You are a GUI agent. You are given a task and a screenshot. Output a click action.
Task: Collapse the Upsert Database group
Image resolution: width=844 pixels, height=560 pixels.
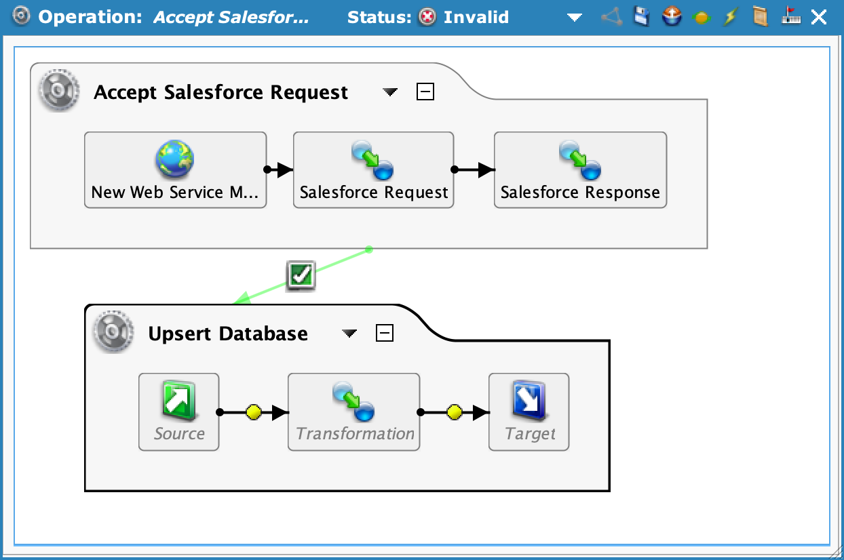click(x=385, y=332)
